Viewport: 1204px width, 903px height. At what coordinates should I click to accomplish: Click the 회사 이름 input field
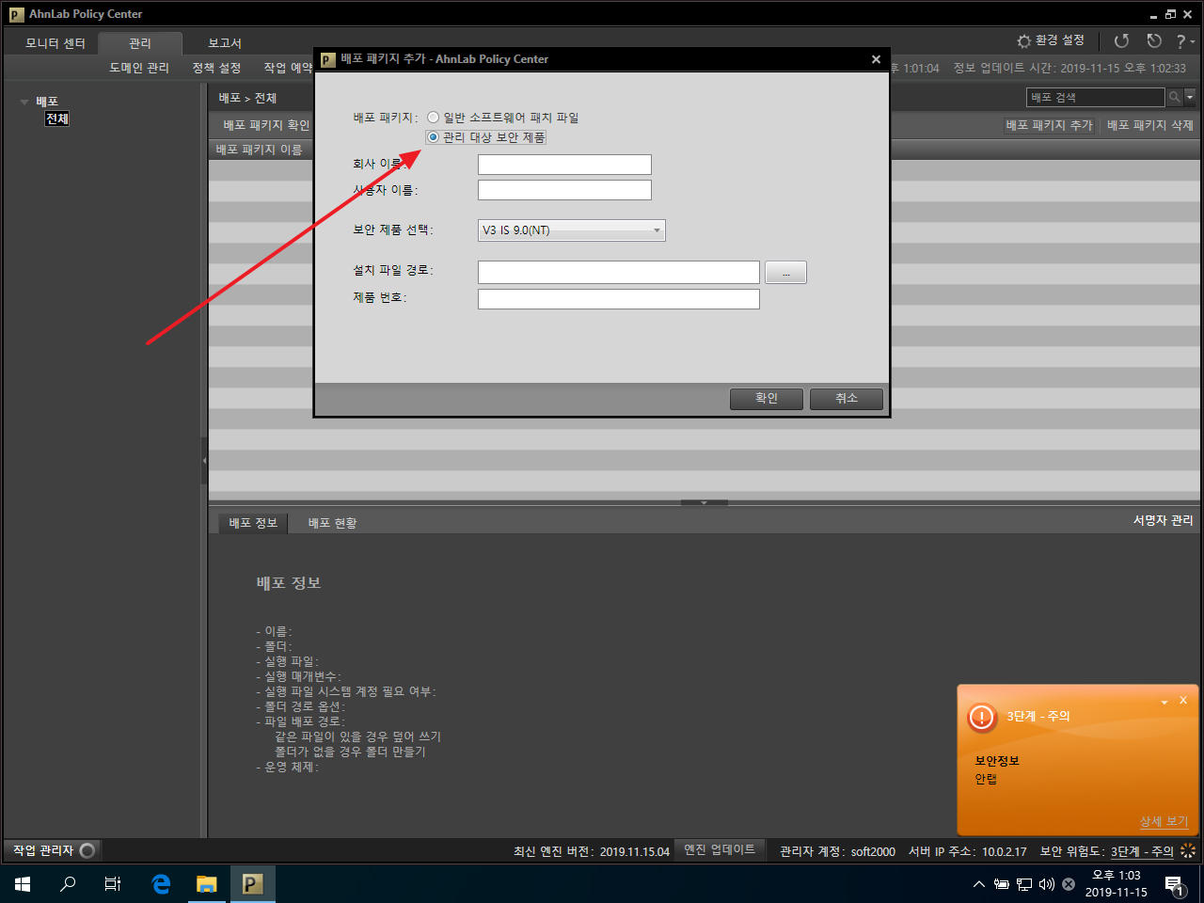click(x=564, y=165)
